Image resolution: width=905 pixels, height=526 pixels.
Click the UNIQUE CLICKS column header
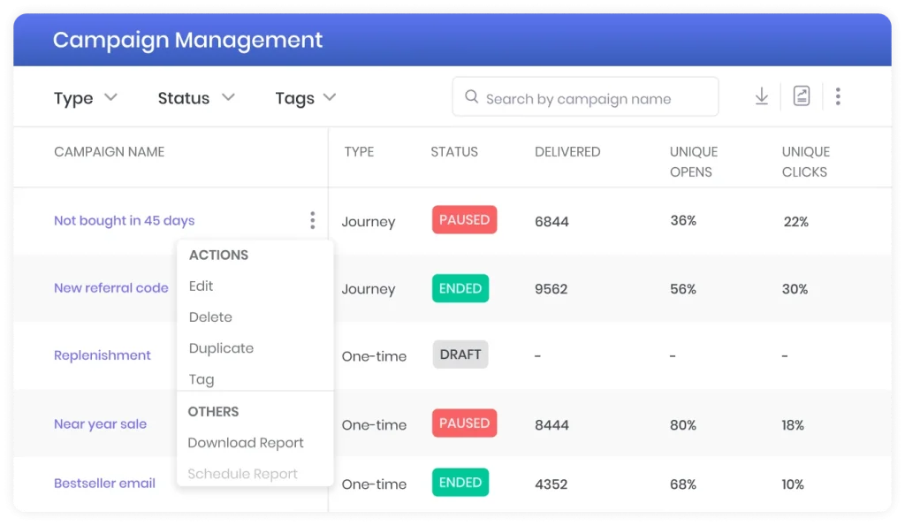point(806,162)
